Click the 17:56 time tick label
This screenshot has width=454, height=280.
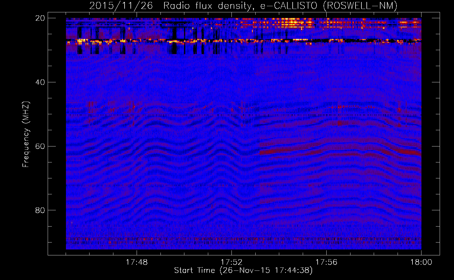click(x=326, y=262)
